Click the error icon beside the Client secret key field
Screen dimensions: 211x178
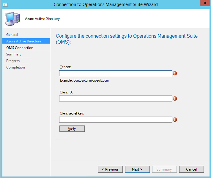175,120
